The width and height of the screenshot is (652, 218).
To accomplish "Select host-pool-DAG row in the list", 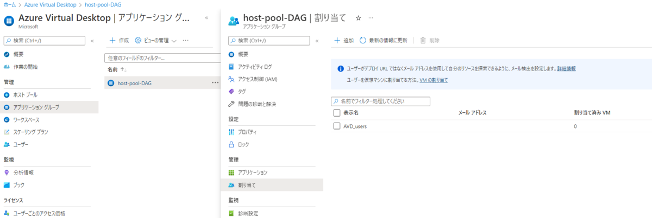I will 162,83.
